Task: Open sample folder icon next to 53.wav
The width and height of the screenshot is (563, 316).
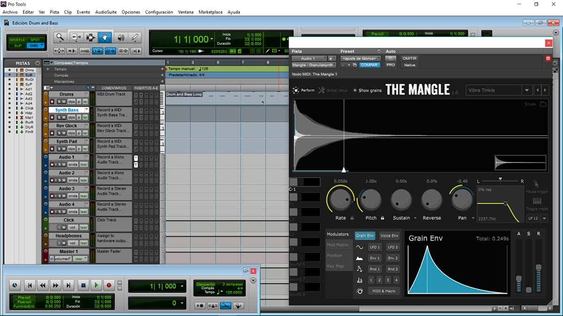Action: coord(543,104)
